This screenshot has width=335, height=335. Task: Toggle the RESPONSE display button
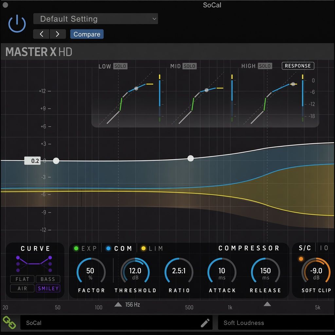point(298,66)
